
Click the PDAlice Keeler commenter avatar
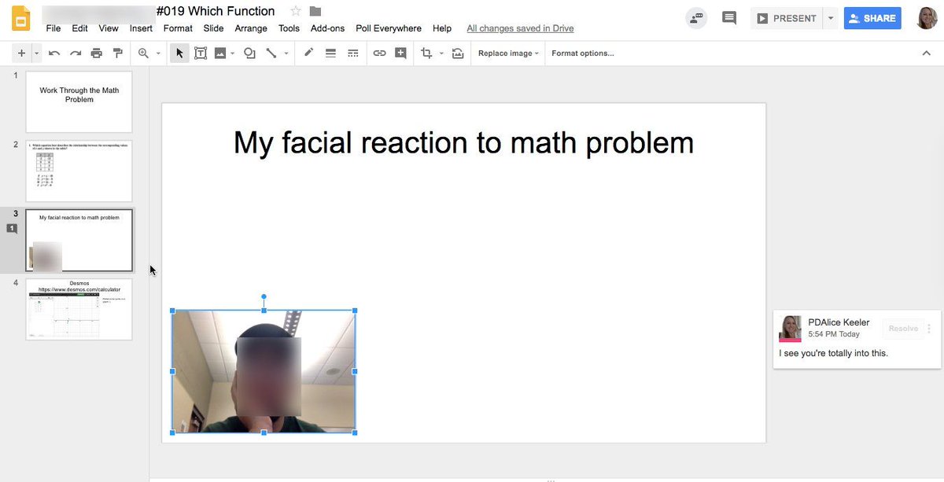(791, 328)
